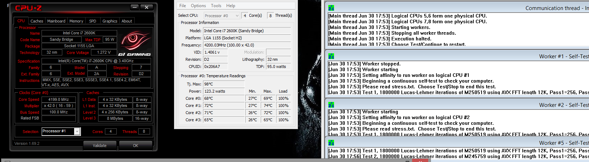The width and height of the screenshot is (589, 162).
Task: Click the Core #3 temperature 65°C
Action: (224, 120)
